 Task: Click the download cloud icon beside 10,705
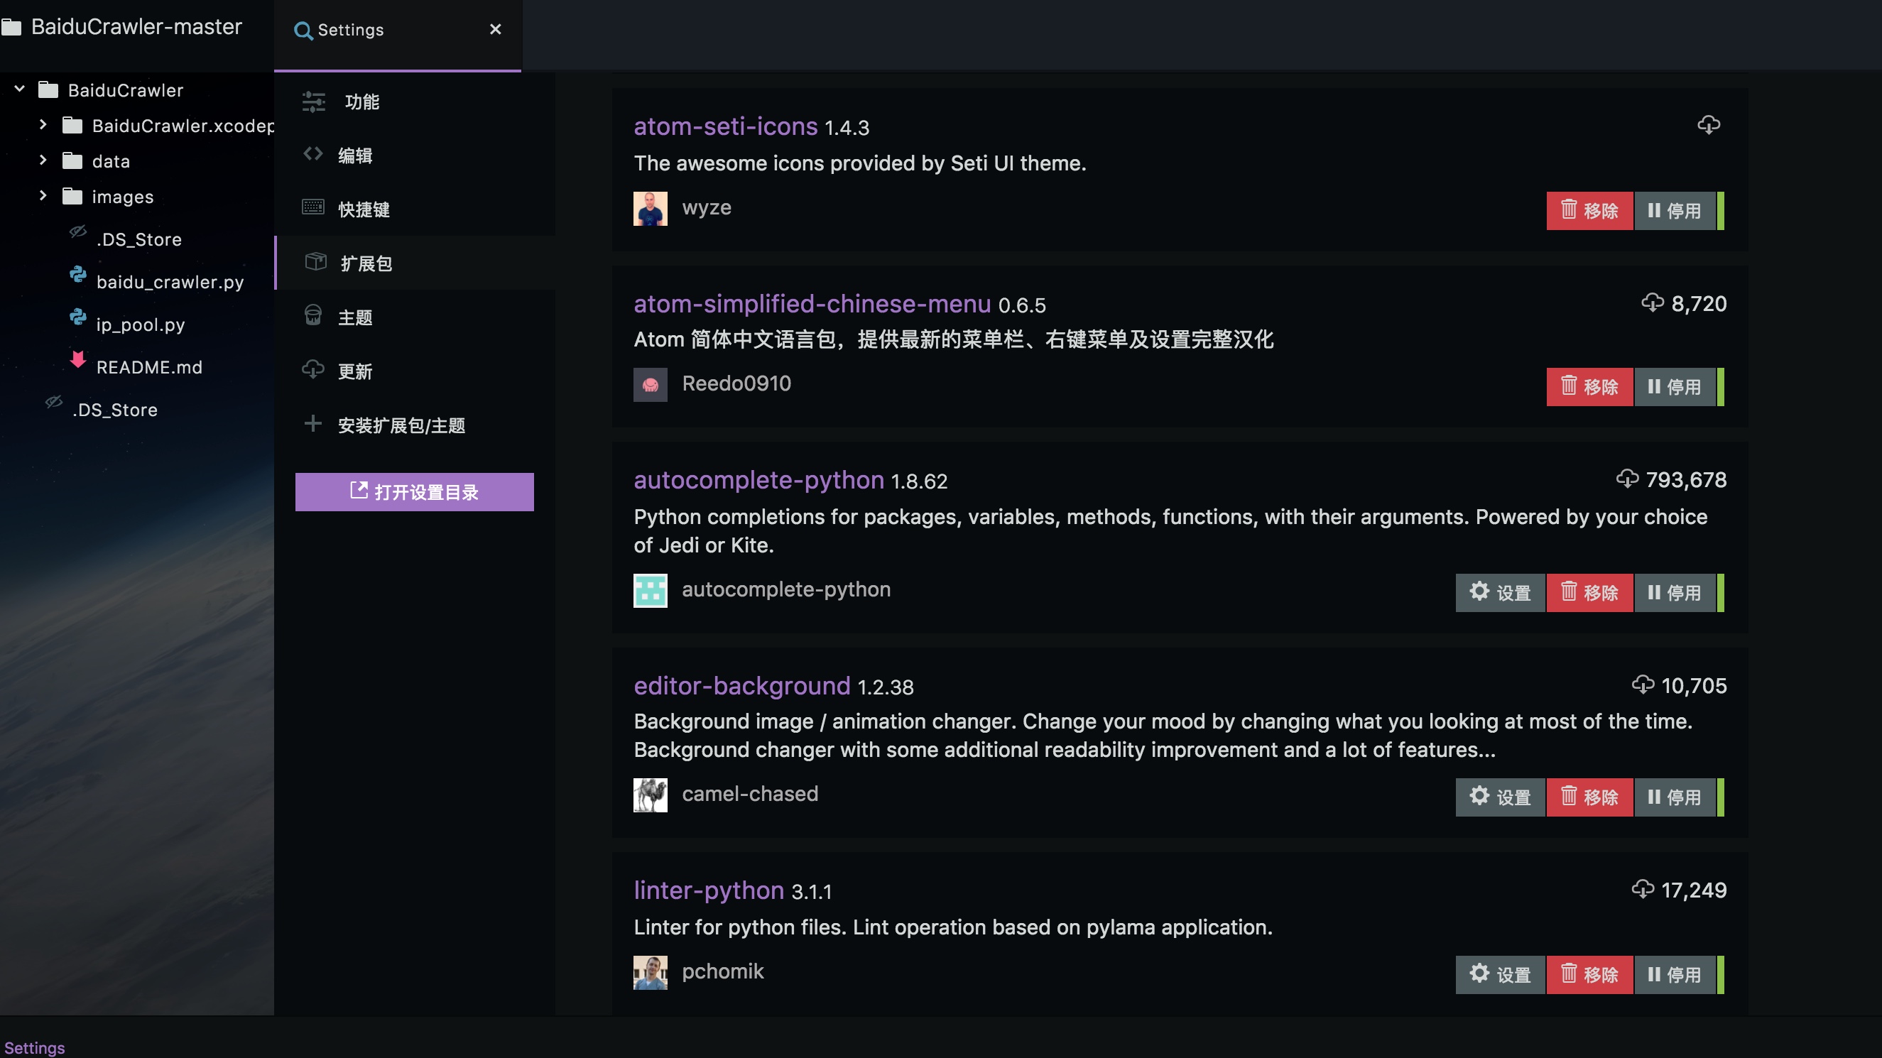pyautogui.click(x=1643, y=685)
